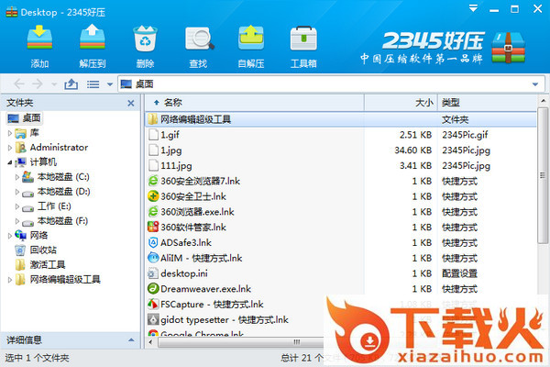This screenshot has width=550, height=367.
Task: Select the 111.jpg file
Action: pyautogui.click(x=176, y=166)
